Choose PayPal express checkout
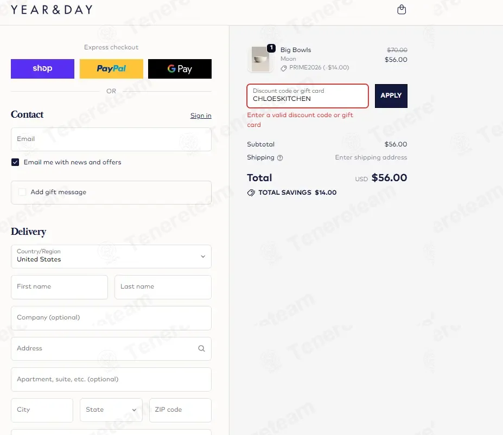The height and width of the screenshot is (435, 503). (x=111, y=68)
